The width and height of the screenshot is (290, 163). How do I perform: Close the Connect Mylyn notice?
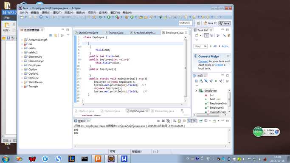[228, 56]
